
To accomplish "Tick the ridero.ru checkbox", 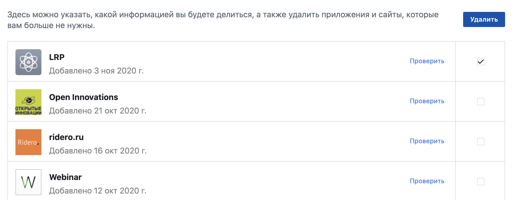I will click(481, 142).
